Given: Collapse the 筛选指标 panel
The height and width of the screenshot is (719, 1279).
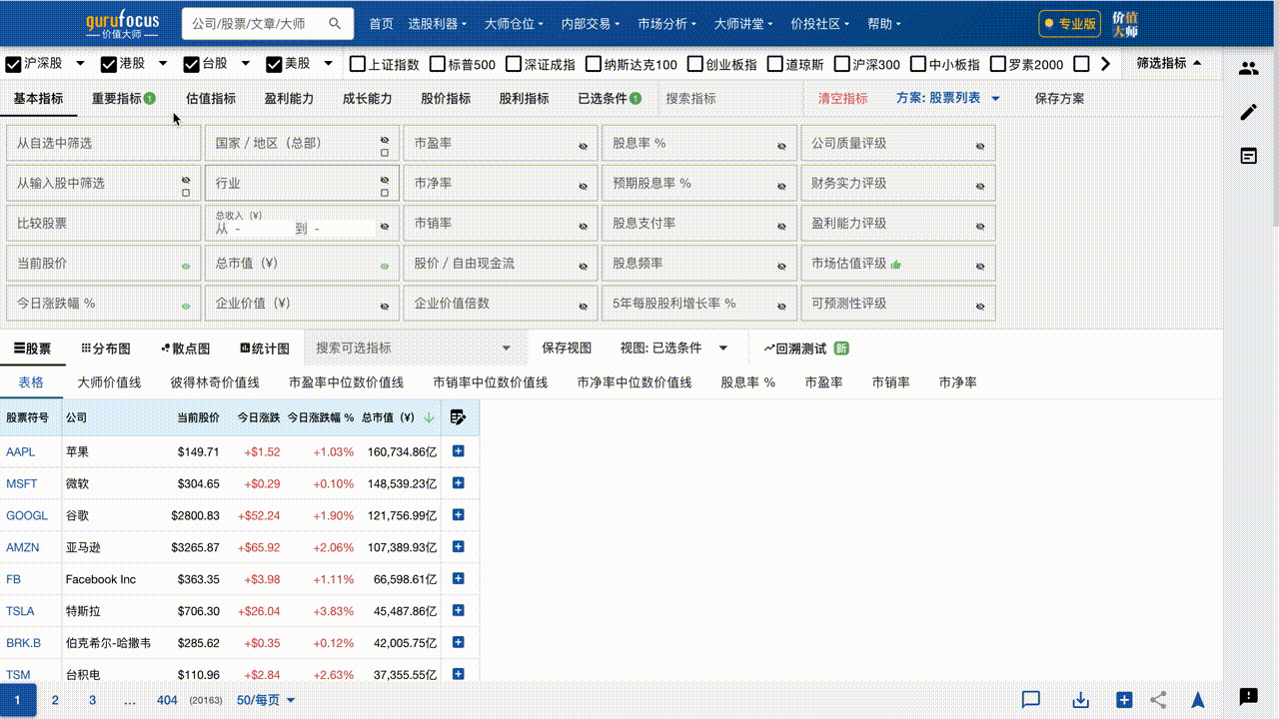Looking at the screenshot, I should tap(1168, 63).
